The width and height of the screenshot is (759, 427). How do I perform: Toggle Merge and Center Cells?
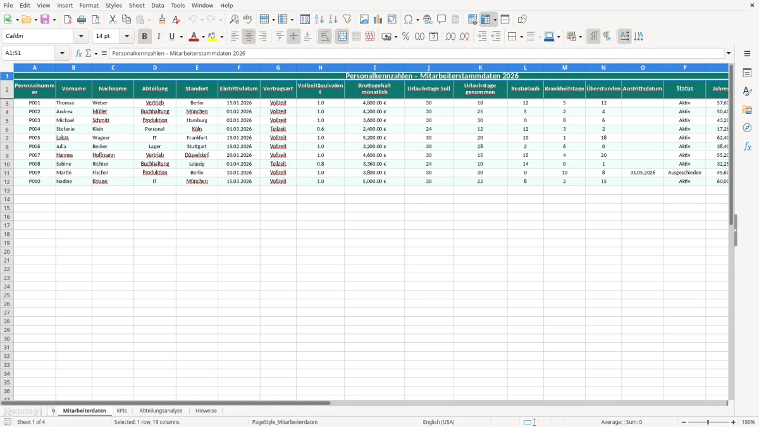[342, 37]
